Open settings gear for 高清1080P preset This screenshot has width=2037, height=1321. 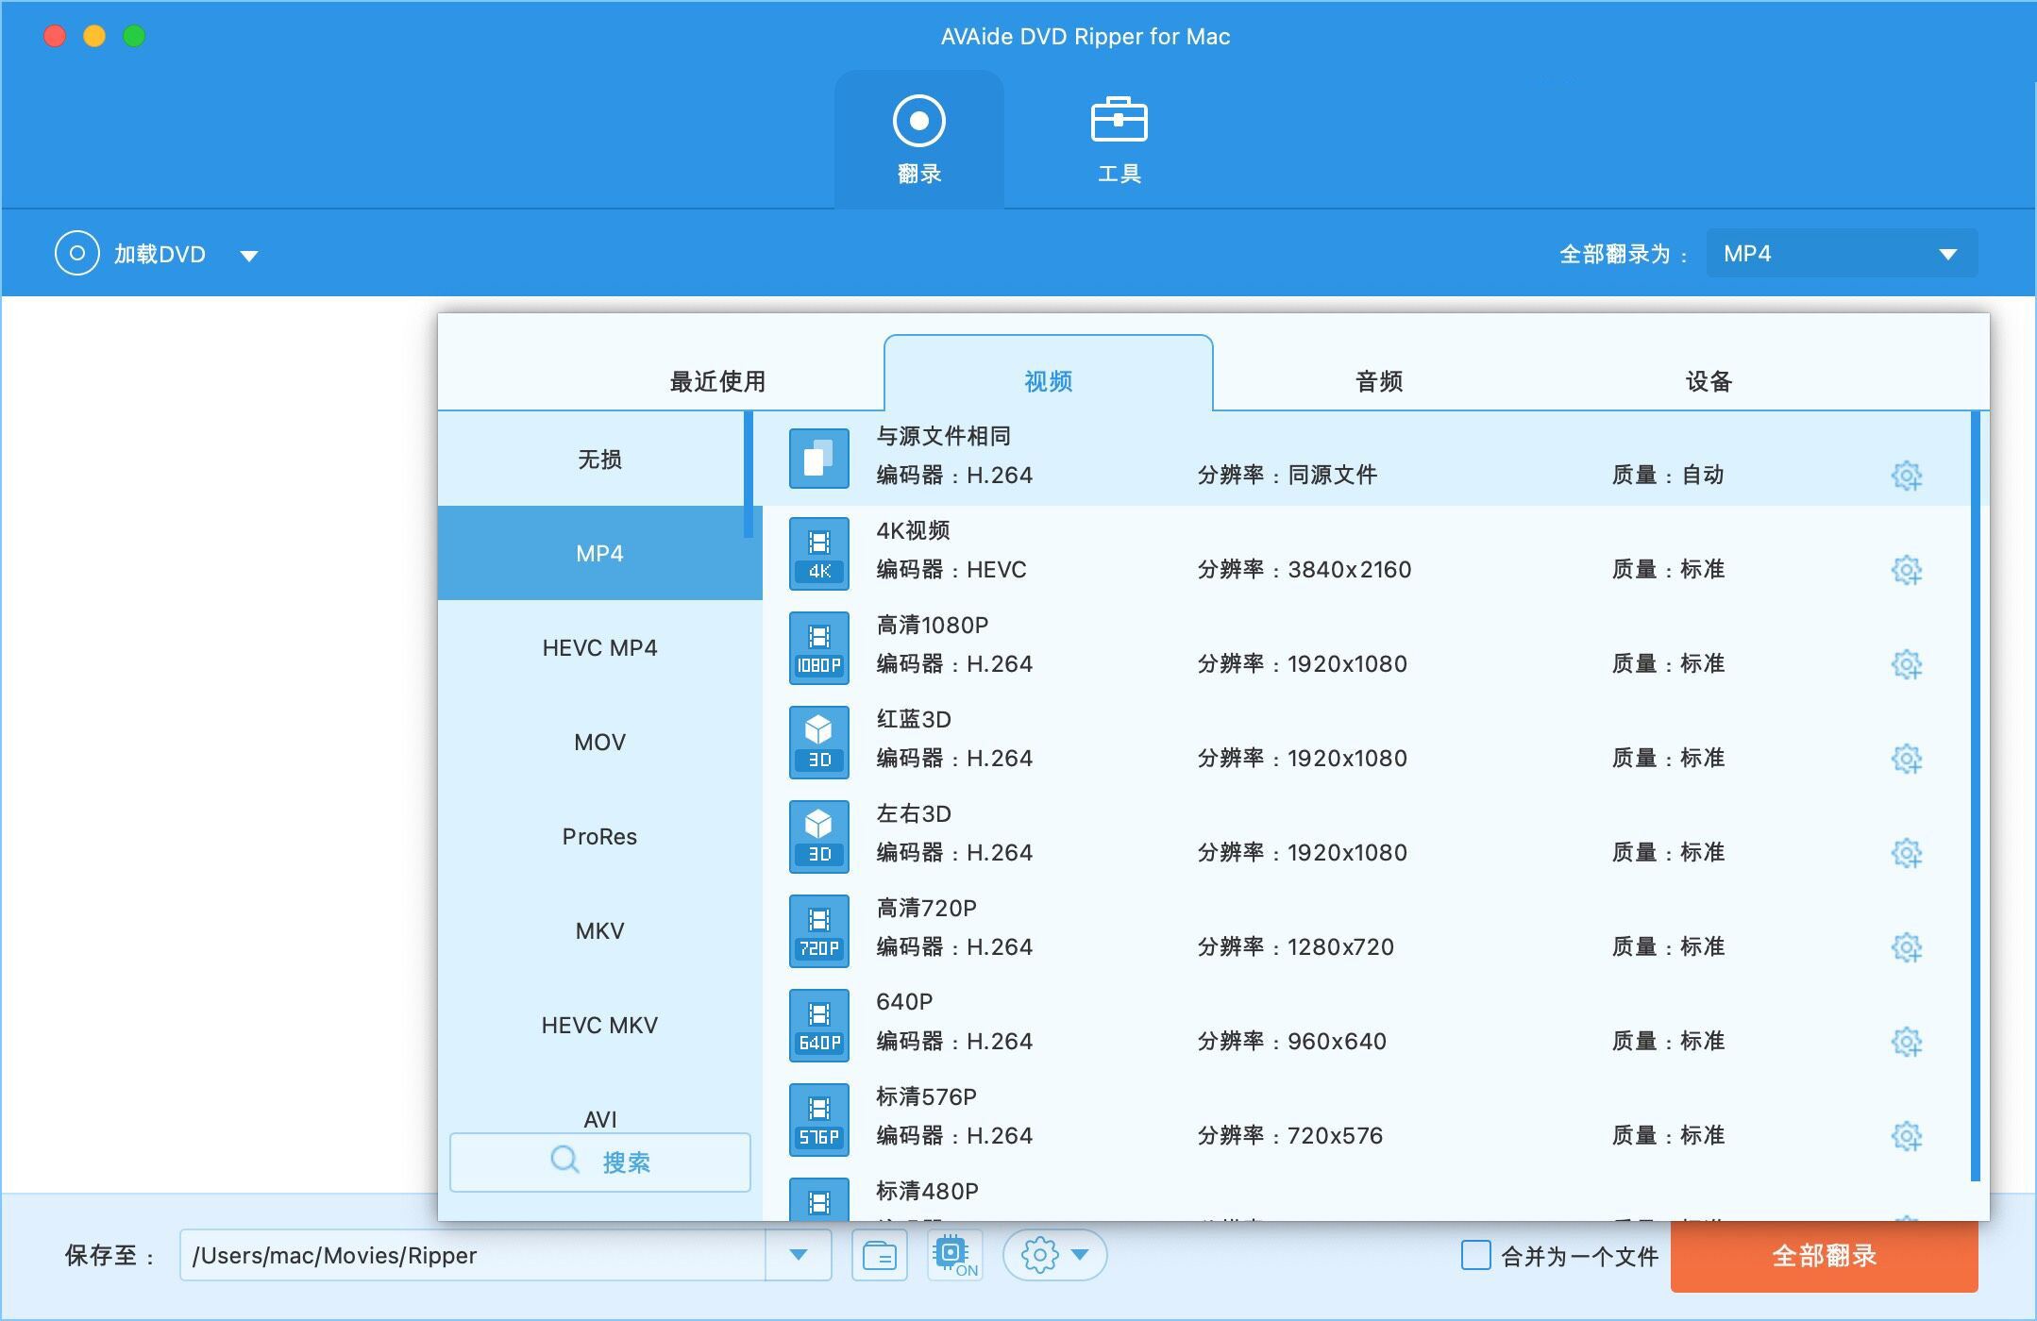pos(1907,664)
